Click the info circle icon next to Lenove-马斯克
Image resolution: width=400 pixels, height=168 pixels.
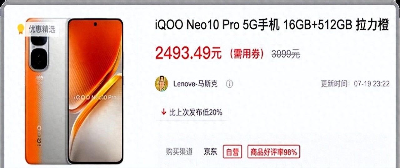coord(229,84)
